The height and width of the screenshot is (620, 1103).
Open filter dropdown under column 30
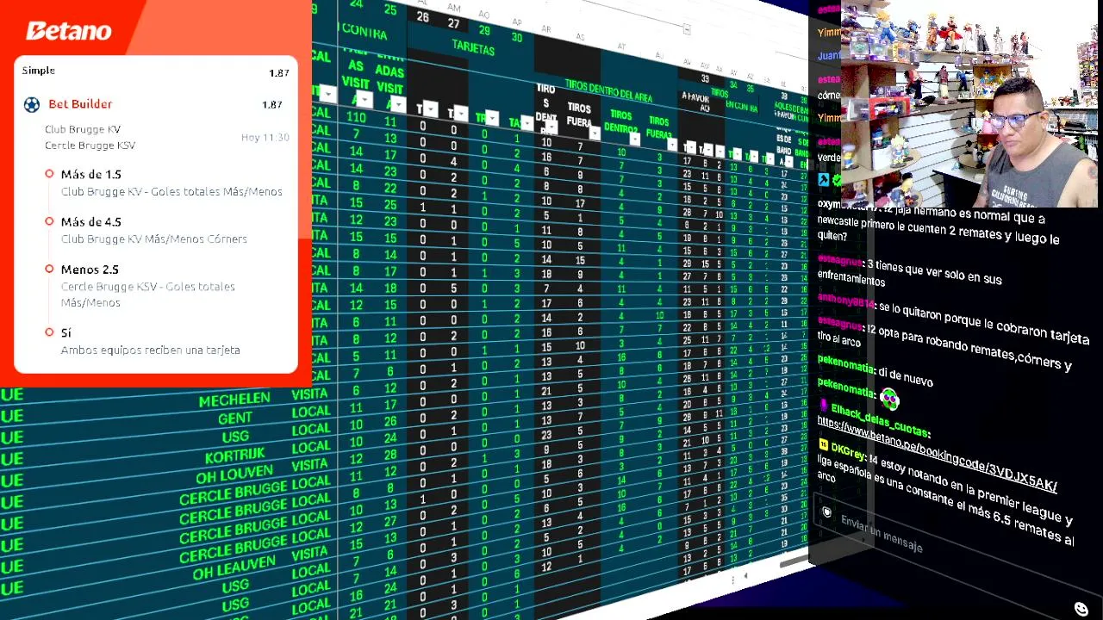pyautogui.click(x=527, y=123)
